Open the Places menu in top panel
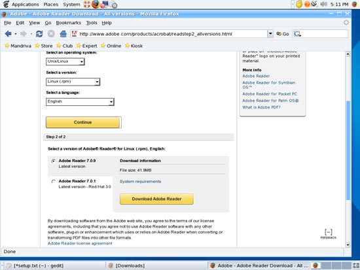Viewport: 360px width, 270px height. (x=51, y=5)
